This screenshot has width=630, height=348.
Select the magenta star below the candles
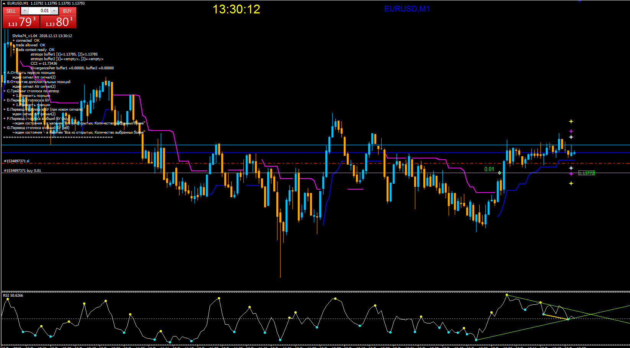click(x=571, y=174)
